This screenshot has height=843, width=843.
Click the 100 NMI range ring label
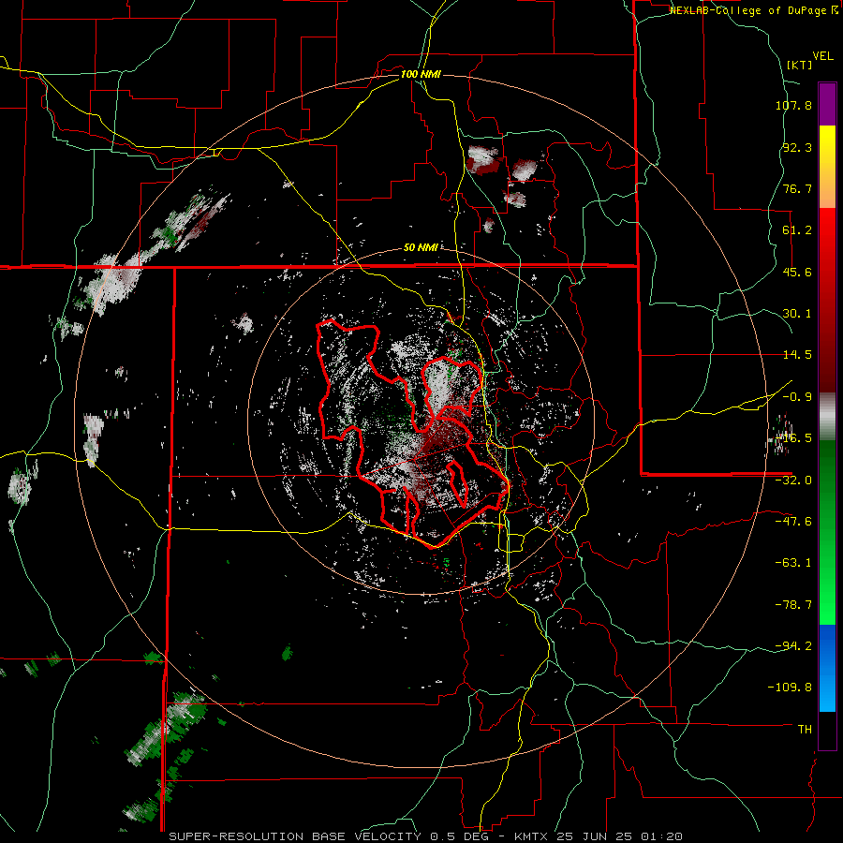(x=421, y=74)
